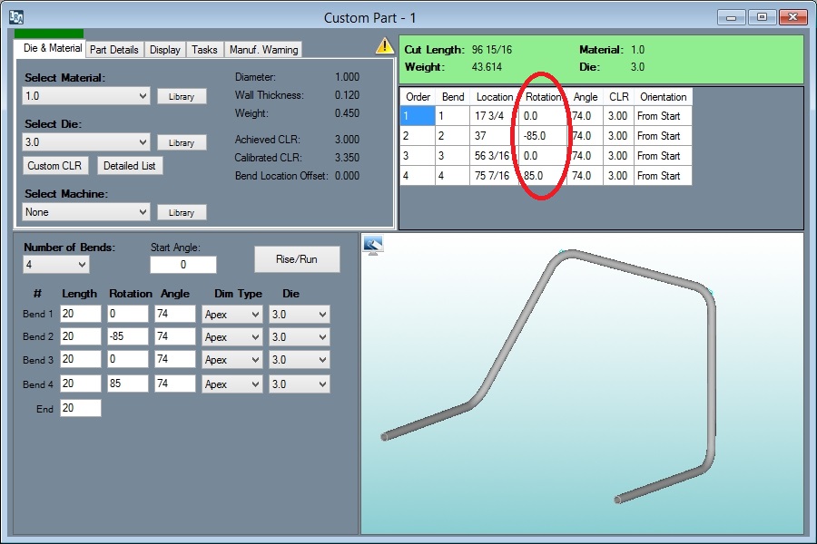Click 'From Start' in row 2
This screenshot has width=817, height=544.
[x=664, y=136]
